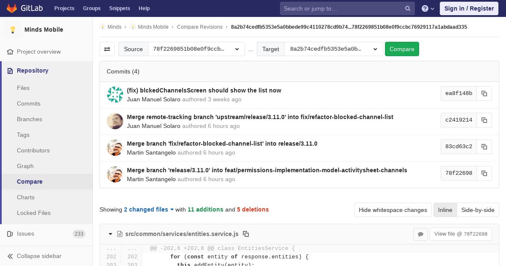
Task: Copy commit SHA for ea8f148b
Action: click(484, 93)
